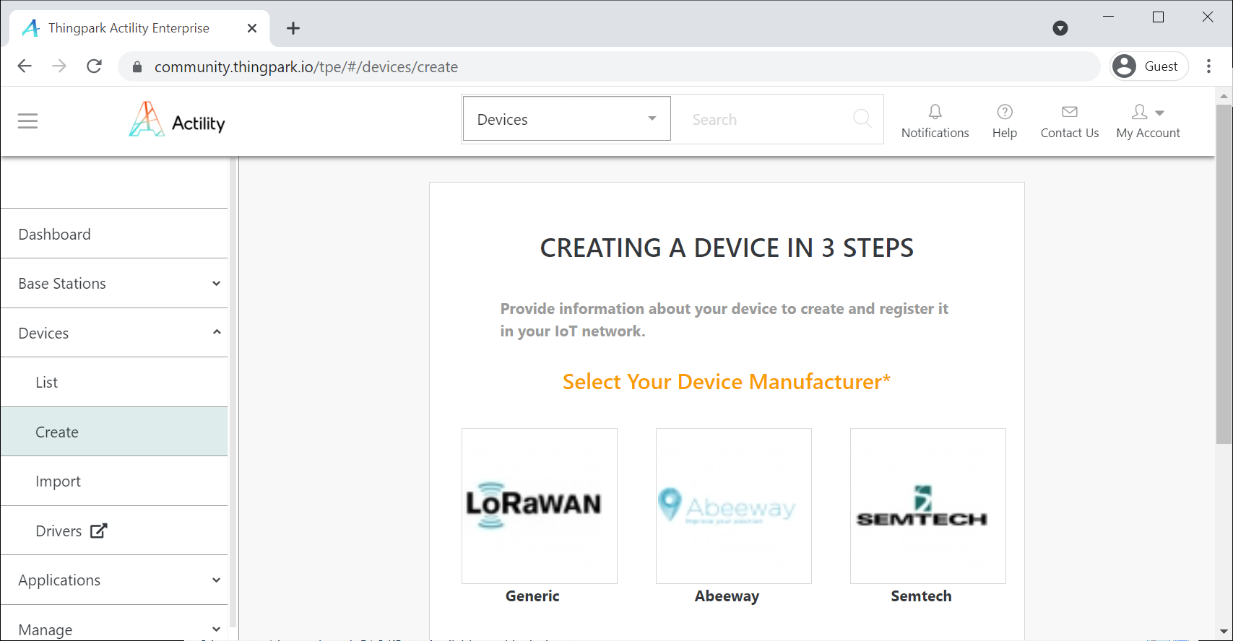Open a new browser tab
This screenshot has height=641, width=1233.
(x=293, y=28)
